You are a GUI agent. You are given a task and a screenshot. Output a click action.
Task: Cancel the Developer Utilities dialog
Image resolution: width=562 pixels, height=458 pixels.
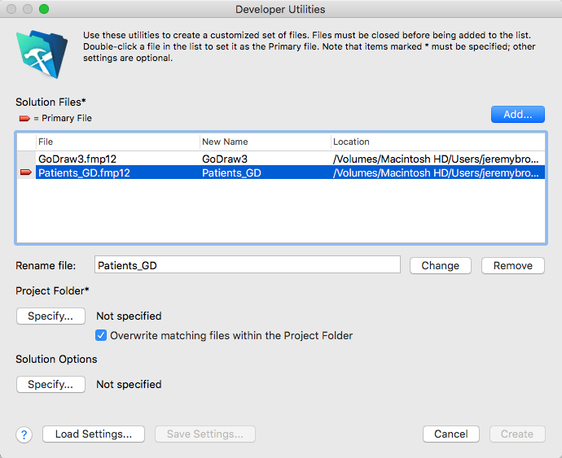pyautogui.click(x=451, y=434)
